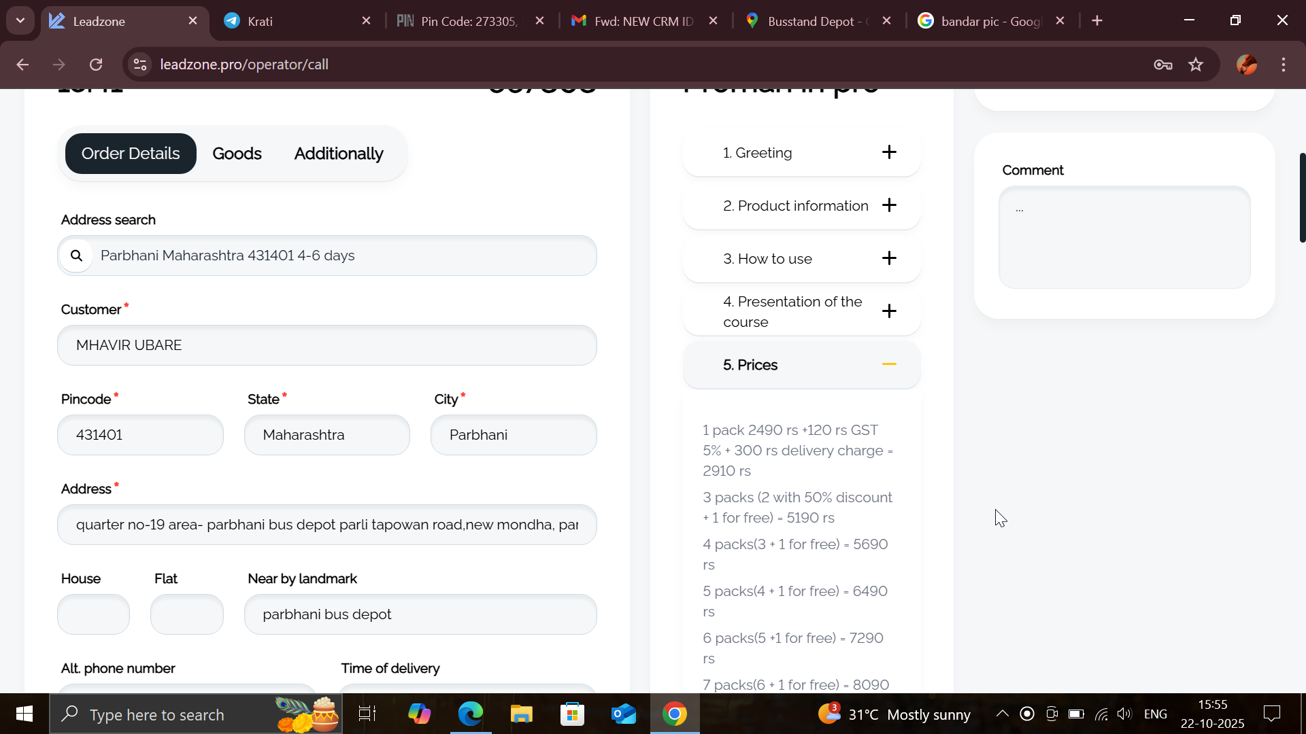Open Microsoft Edge from taskbar
This screenshot has height=734, width=1306.
coord(470,714)
